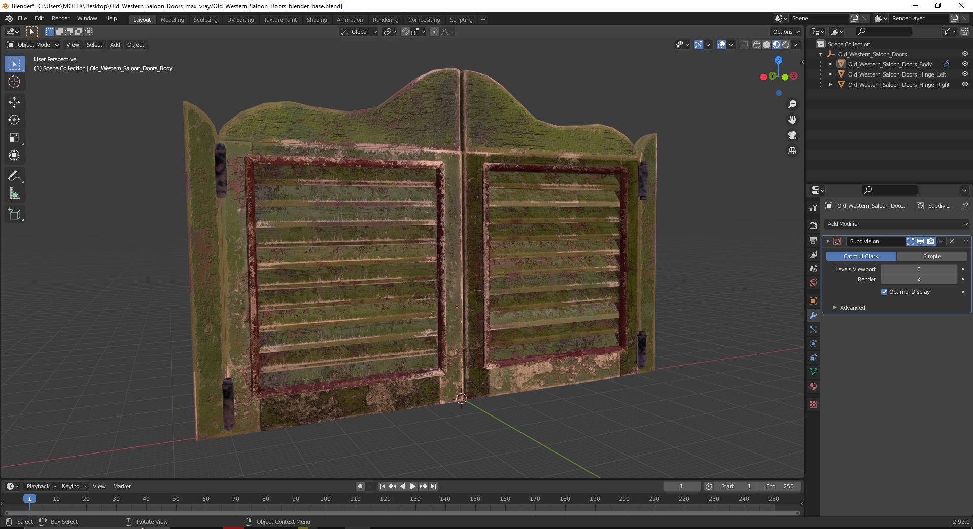This screenshot has width=973, height=529.
Task: Open the Object Mode dropdown
Action: 33,45
